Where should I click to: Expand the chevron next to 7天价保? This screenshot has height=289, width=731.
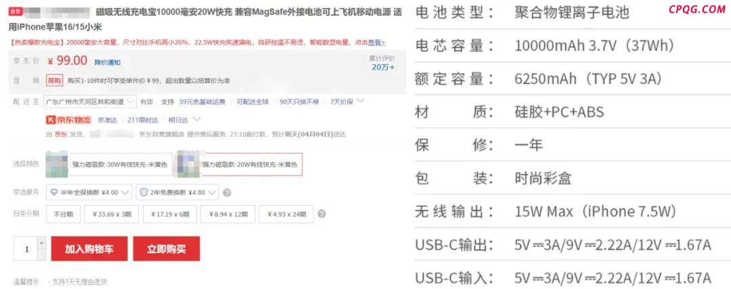click(360, 101)
